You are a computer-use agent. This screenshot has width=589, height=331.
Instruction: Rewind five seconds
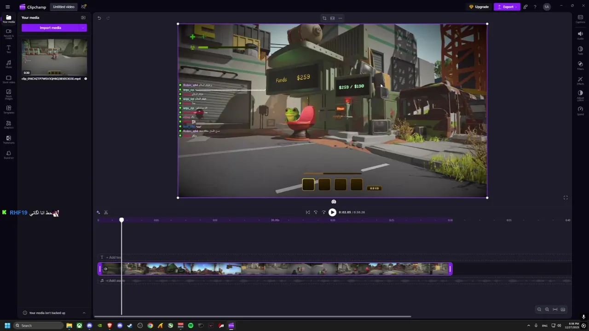point(316,212)
